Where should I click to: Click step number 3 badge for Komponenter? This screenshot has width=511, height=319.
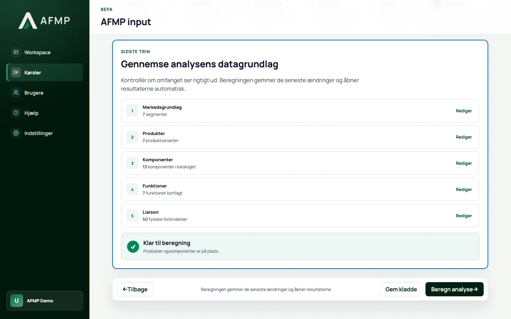pos(132,163)
